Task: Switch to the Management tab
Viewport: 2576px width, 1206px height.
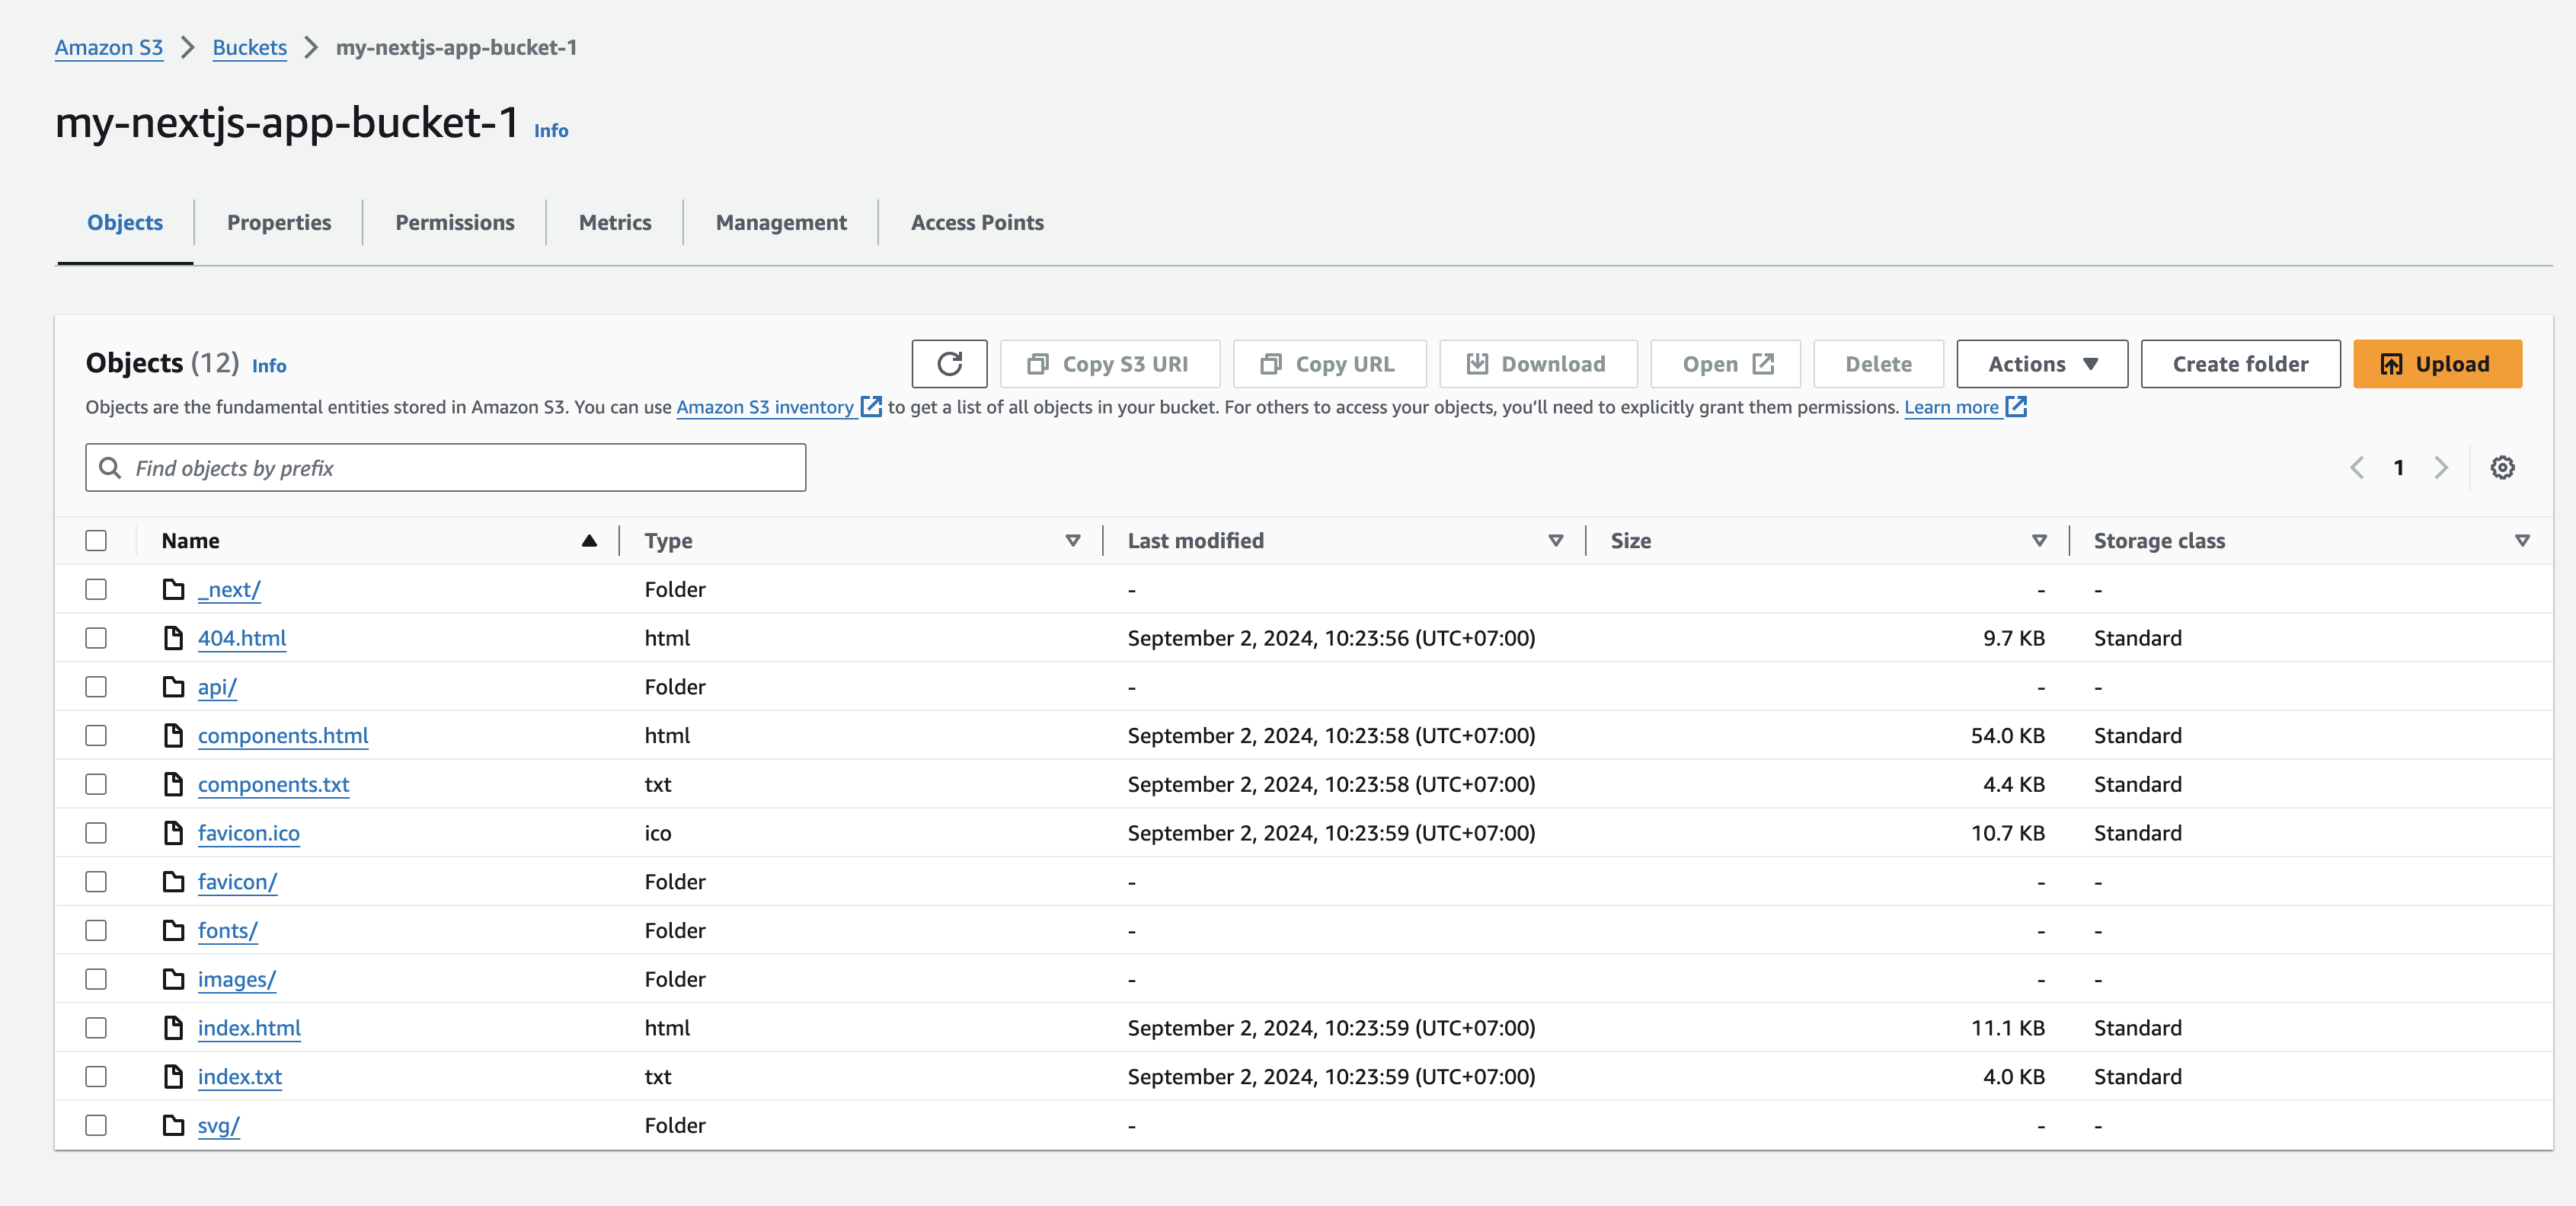Action: (x=781, y=223)
